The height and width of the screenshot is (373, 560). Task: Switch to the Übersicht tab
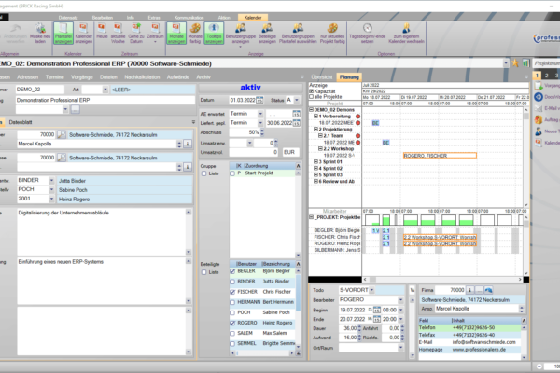[x=321, y=77]
